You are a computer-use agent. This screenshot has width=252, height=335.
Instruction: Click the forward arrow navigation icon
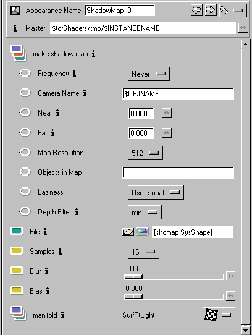pos(211,10)
